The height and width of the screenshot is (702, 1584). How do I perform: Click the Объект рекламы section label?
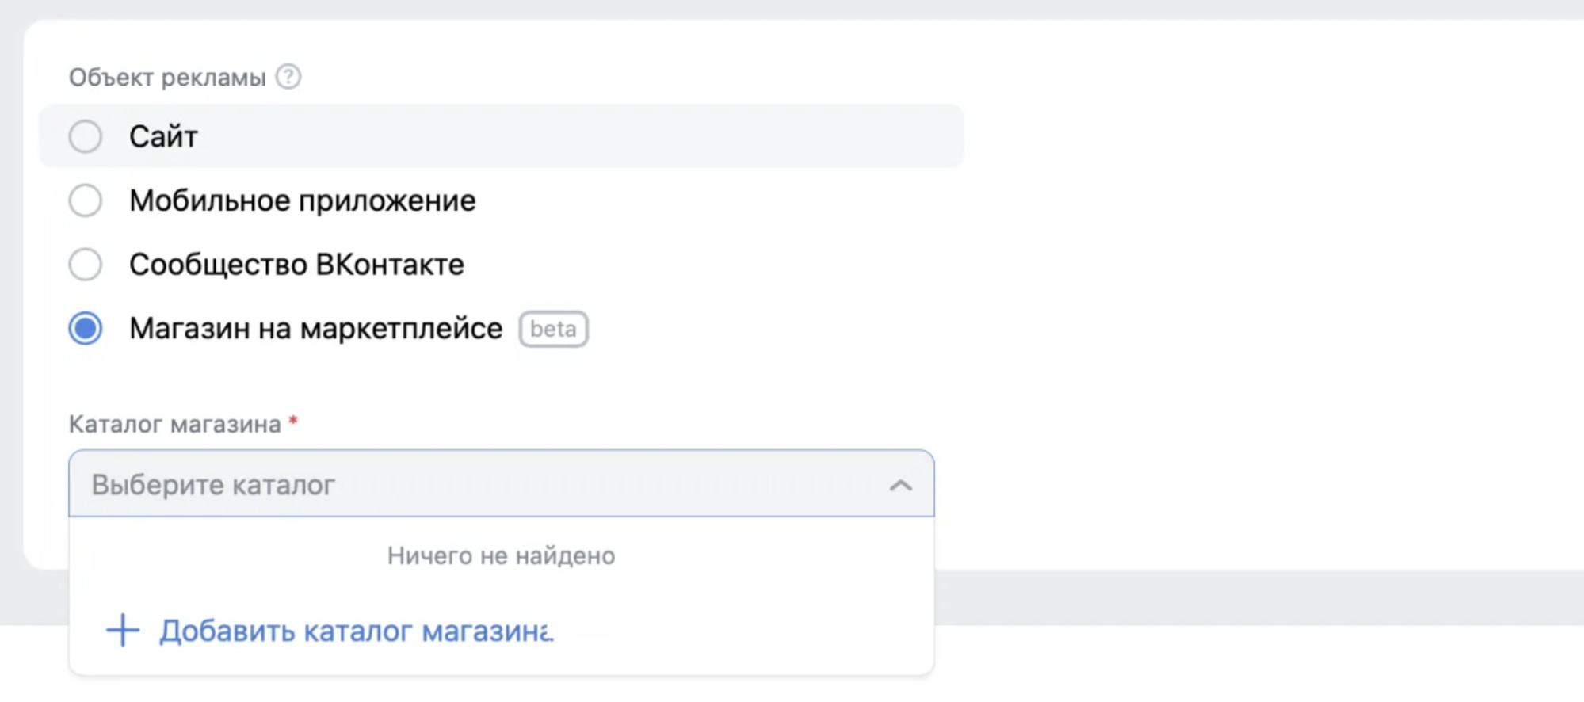point(167,78)
